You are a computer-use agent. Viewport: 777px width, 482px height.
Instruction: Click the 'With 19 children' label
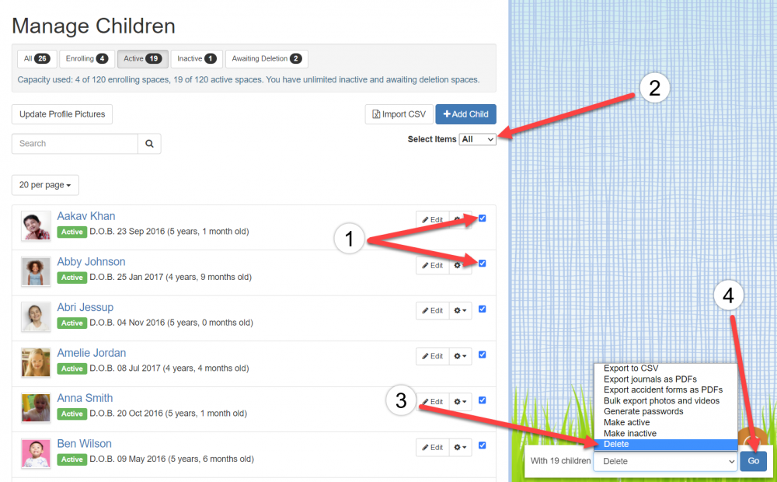(560, 461)
